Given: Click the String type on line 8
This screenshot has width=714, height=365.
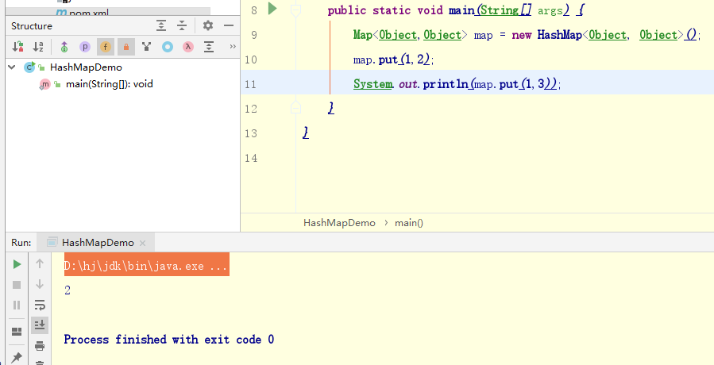Looking at the screenshot, I should click(x=500, y=10).
